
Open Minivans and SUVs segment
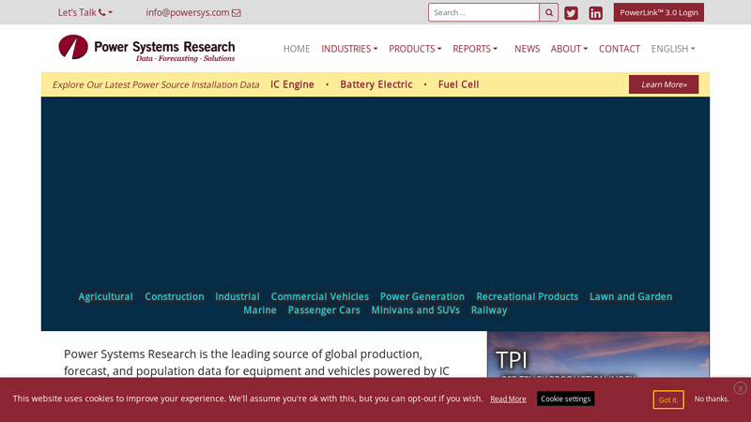point(415,310)
